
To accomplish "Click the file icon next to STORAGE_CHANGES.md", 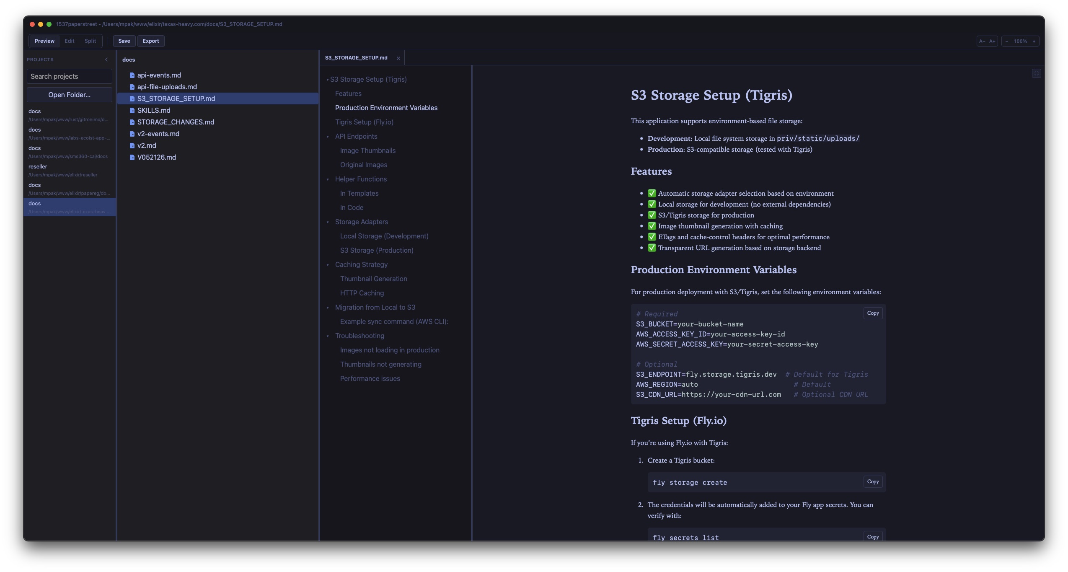I will (132, 122).
